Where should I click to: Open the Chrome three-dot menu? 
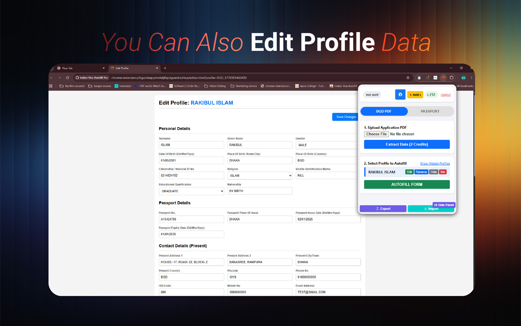[472, 77]
